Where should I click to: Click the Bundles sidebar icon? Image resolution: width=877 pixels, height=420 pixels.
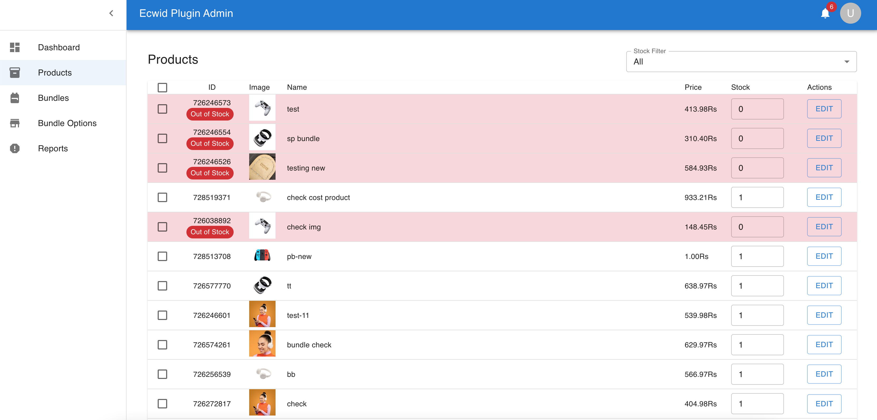[15, 98]
